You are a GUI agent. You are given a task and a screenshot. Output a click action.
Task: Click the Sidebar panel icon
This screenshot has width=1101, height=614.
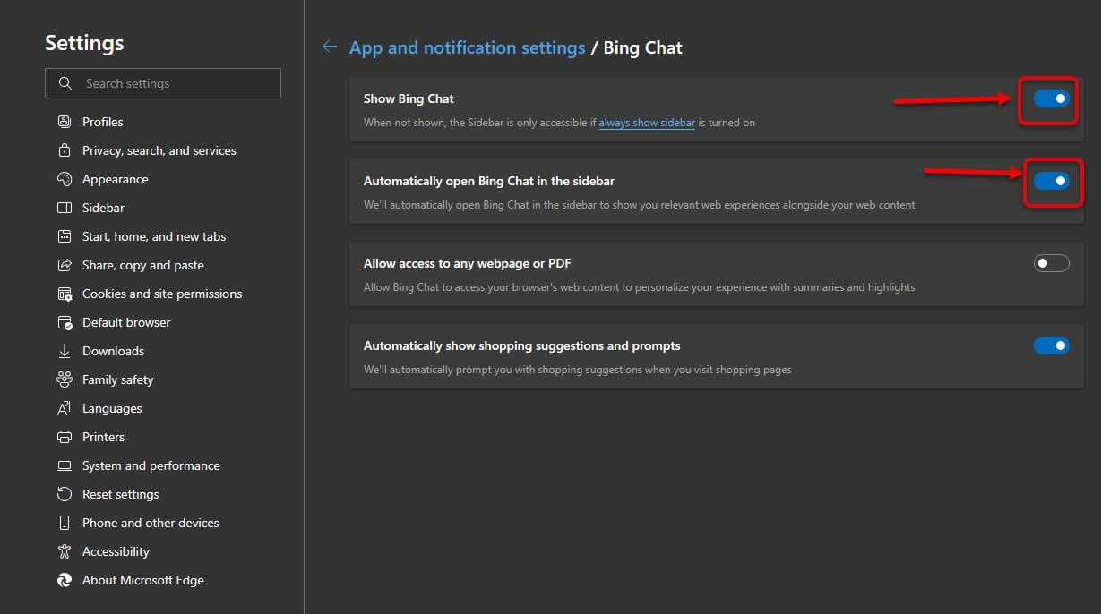64,208
